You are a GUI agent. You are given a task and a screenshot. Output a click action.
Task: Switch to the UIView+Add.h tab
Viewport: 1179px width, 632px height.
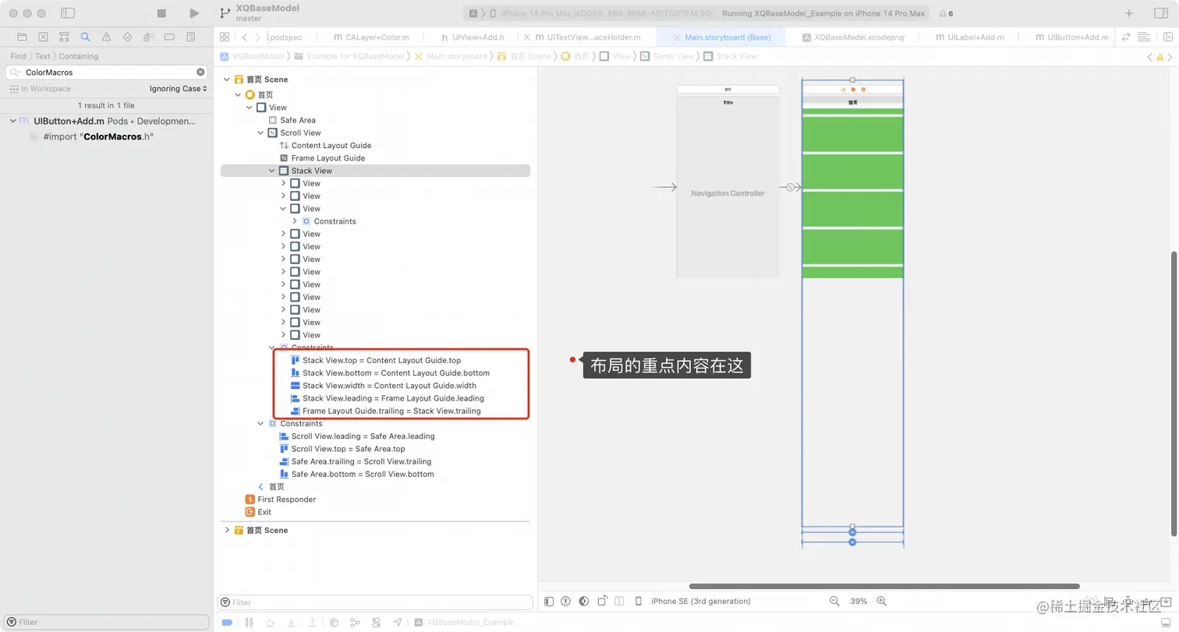coord(473,37)
